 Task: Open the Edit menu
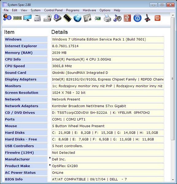pyautogui.click(x=14, y=10)
